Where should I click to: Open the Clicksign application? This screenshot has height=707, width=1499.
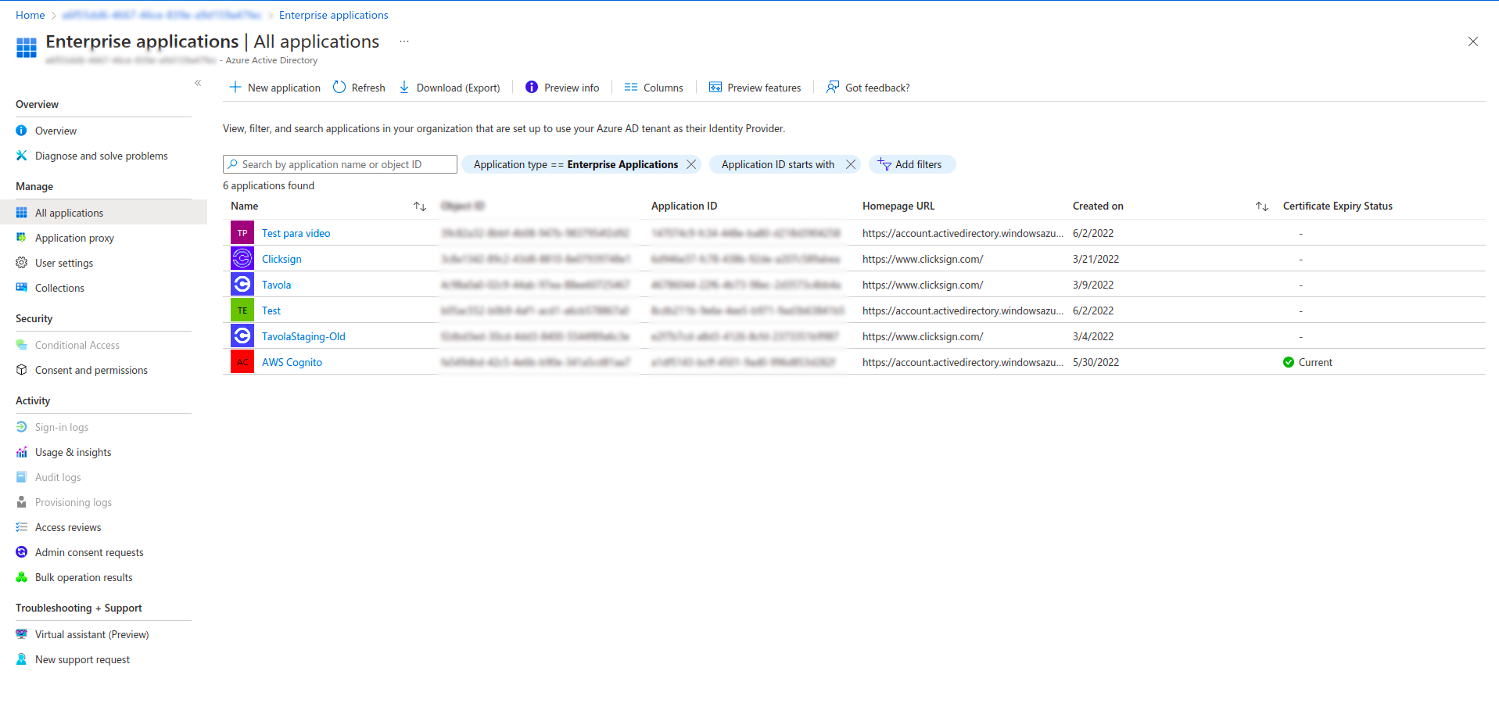[282, 259]
